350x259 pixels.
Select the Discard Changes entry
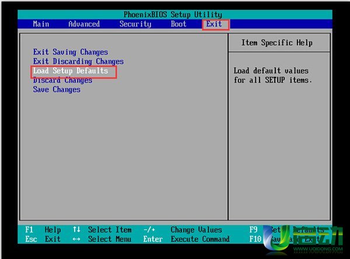pos(63,80)
